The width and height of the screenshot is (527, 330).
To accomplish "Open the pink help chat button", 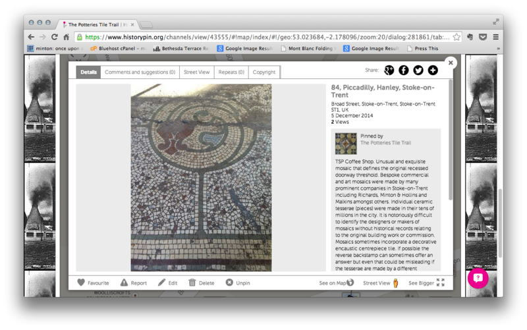I will (x=478, y=278).
